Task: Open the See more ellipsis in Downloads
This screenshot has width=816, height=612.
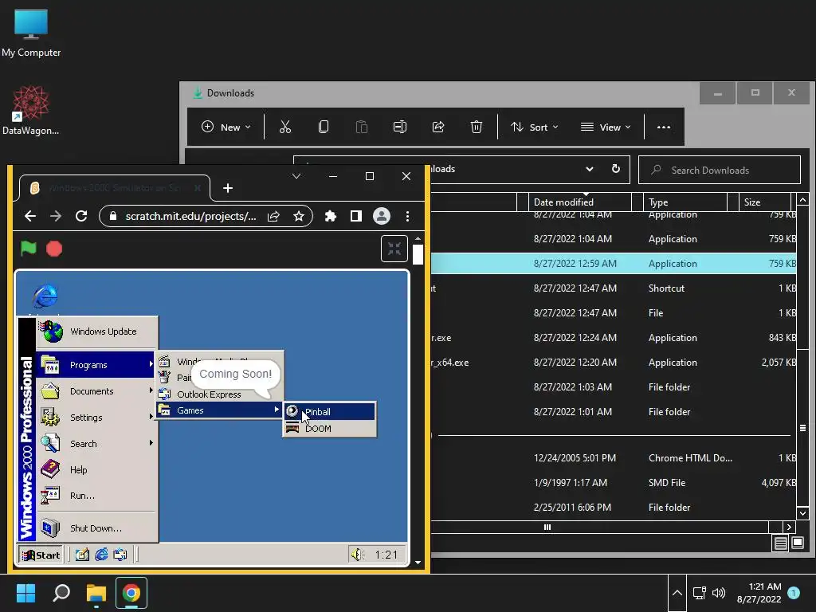Action: click(664, 127)
